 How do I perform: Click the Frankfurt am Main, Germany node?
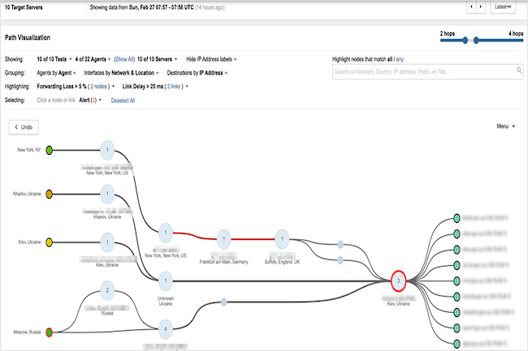point(224,238)
